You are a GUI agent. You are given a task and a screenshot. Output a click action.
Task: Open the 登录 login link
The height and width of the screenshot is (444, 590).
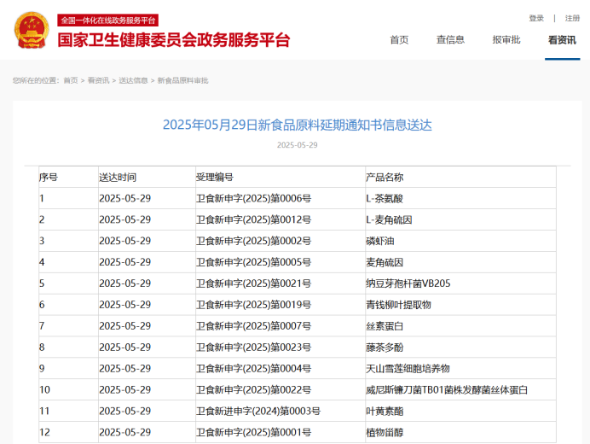pos(536,18)
